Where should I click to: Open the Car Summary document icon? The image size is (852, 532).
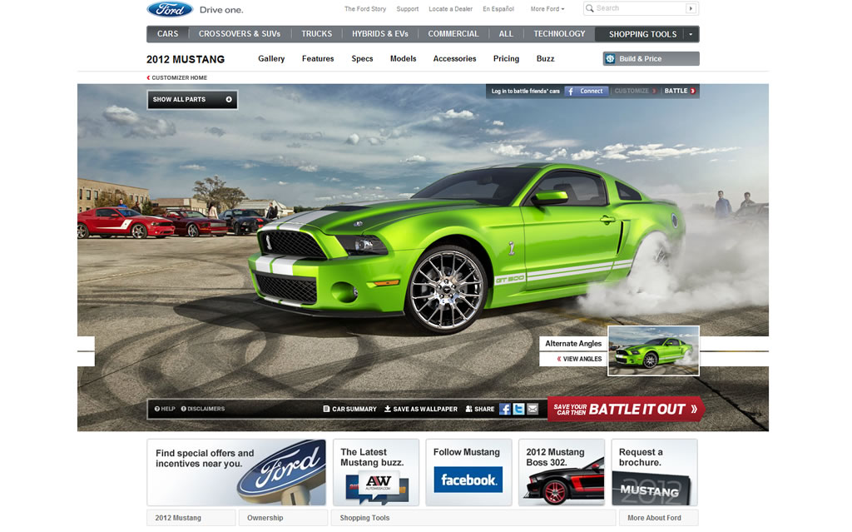click(327, 409)
